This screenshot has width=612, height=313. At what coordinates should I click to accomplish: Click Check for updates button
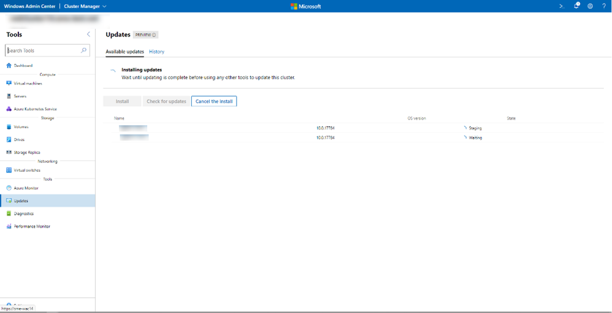click(x=166, y=101)
